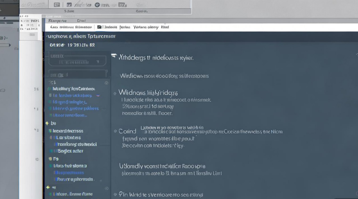This screenshot has height=199, width=358.
Task: Expand the small red chevron in sidebar list
Action: tap(98, 96)
